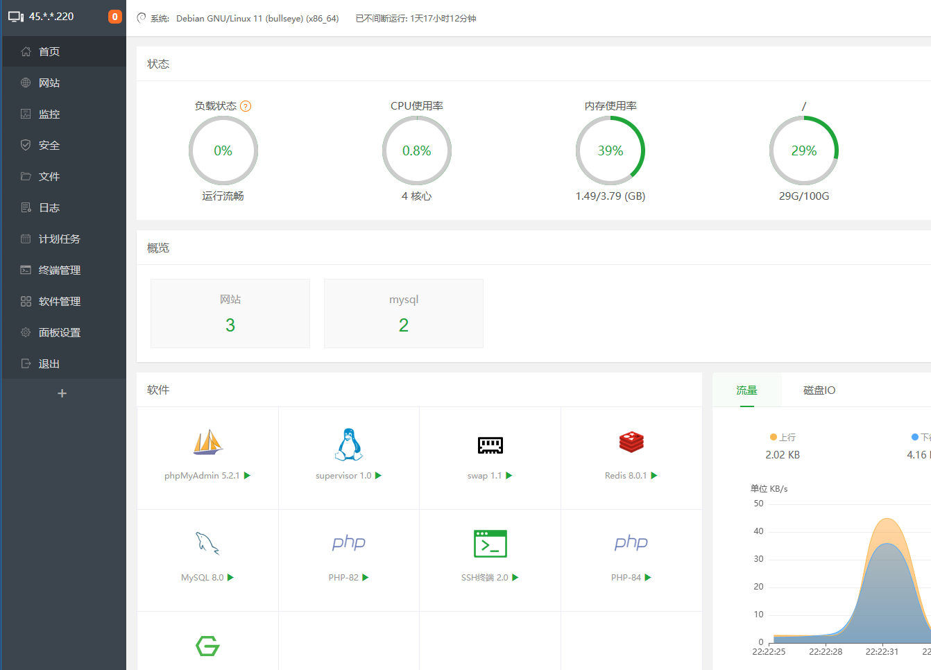Image resolution: width=931 pixels, height=670 pixels.
Task: Click the phpMyAdmin 5.2.1 label
Action: tap(202, 476)
